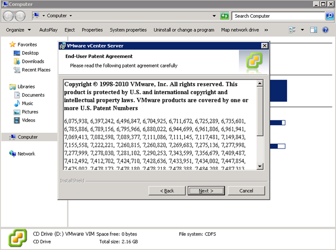Select Recent Places in the sidebar
Viewport: 336px width, 250px height.
pos(36,70)
